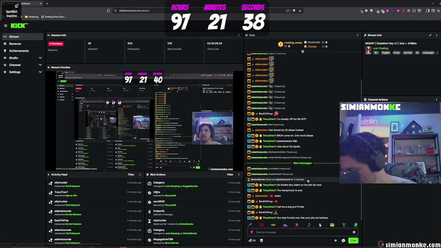Viewport: 441px width, 248px height.
Task: Click the hash grid extension icon
Action: click(409, 11)
